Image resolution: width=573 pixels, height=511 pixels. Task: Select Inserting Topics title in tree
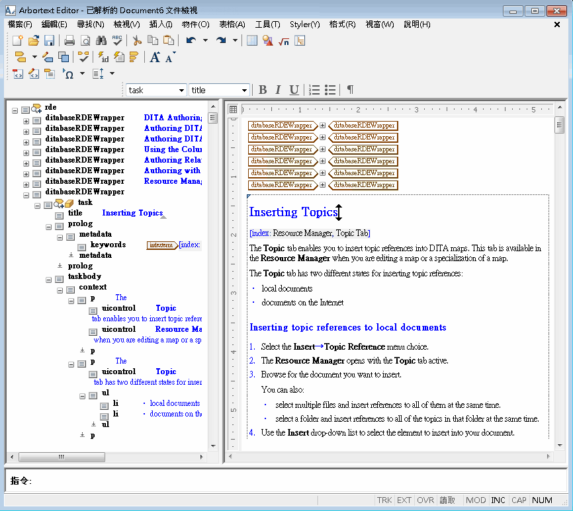pyautogui.click(x=132, y=213)
